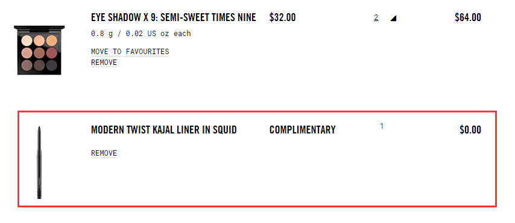Remove the Eye Shadow X 9 palette from cart
The height and width of the screenshot is (223, 515).
104,63
